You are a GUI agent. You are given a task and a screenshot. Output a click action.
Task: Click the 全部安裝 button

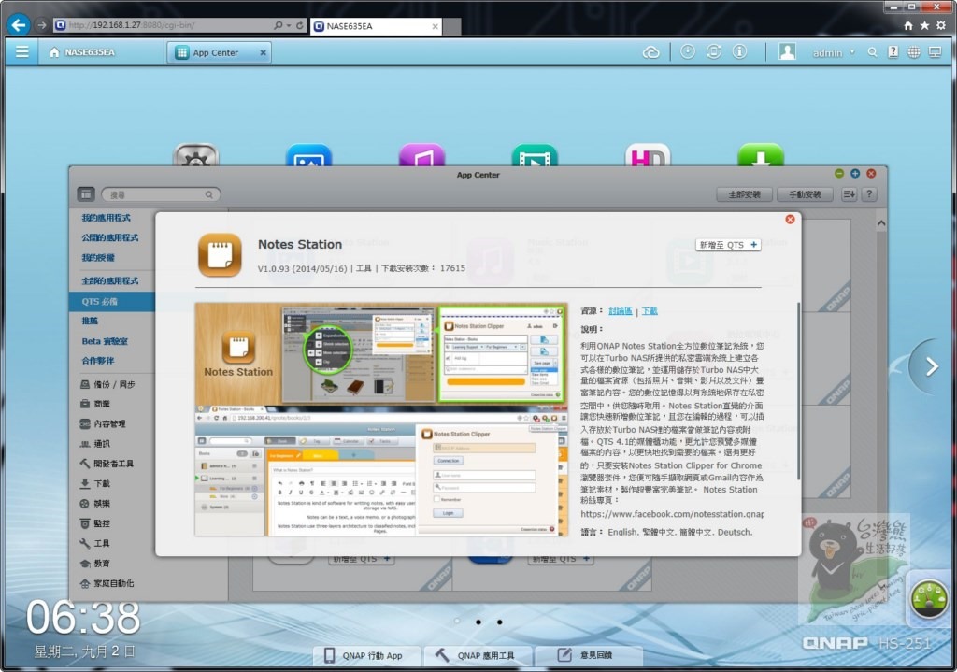tap(744, 194)
